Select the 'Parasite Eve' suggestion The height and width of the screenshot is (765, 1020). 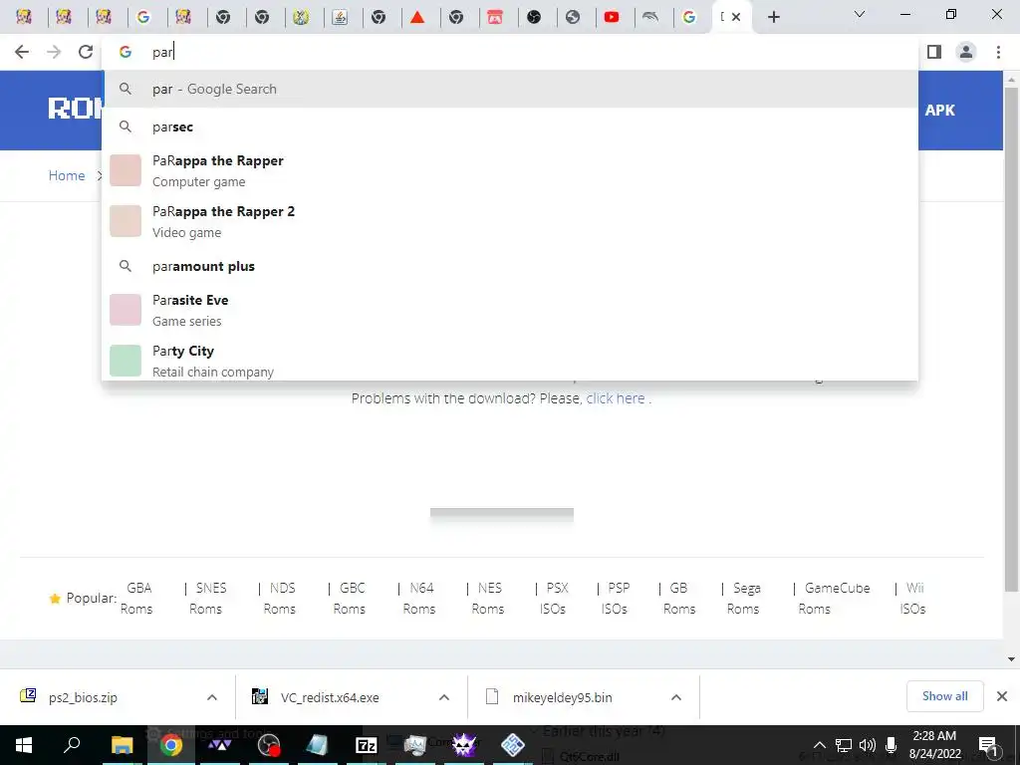(510, 310)
